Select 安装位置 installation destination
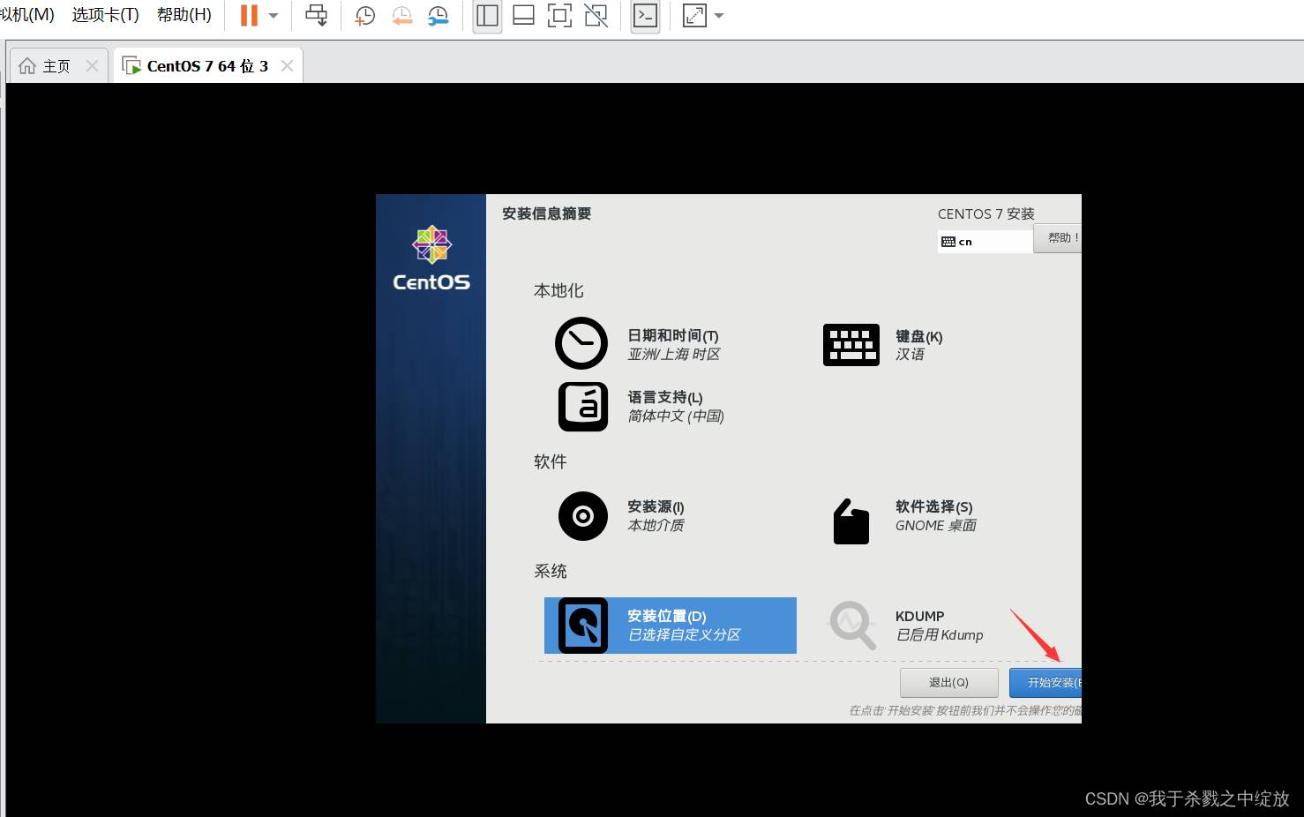Image resolution: width=1304 pixels, height=817 pixels. 670,626
